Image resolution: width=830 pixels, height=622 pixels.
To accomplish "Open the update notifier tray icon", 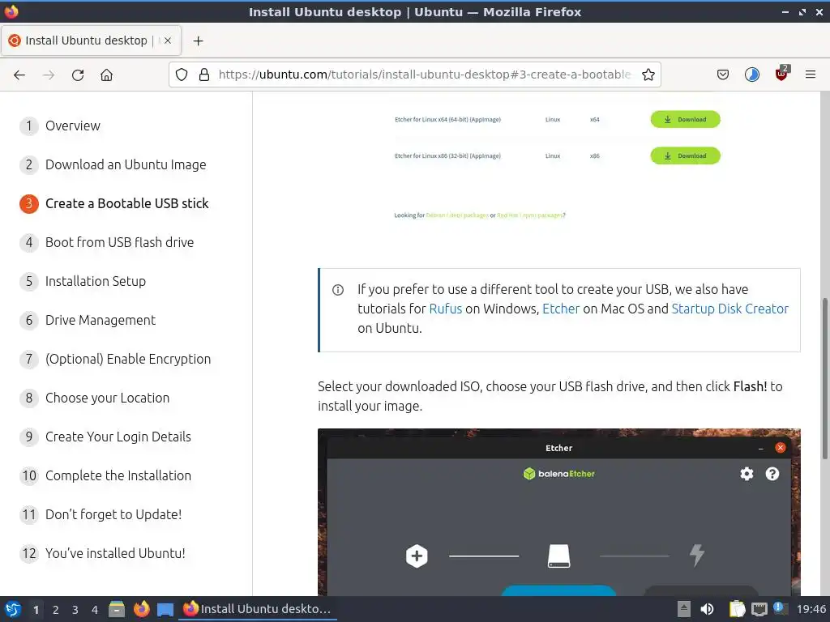I will 780,608.
